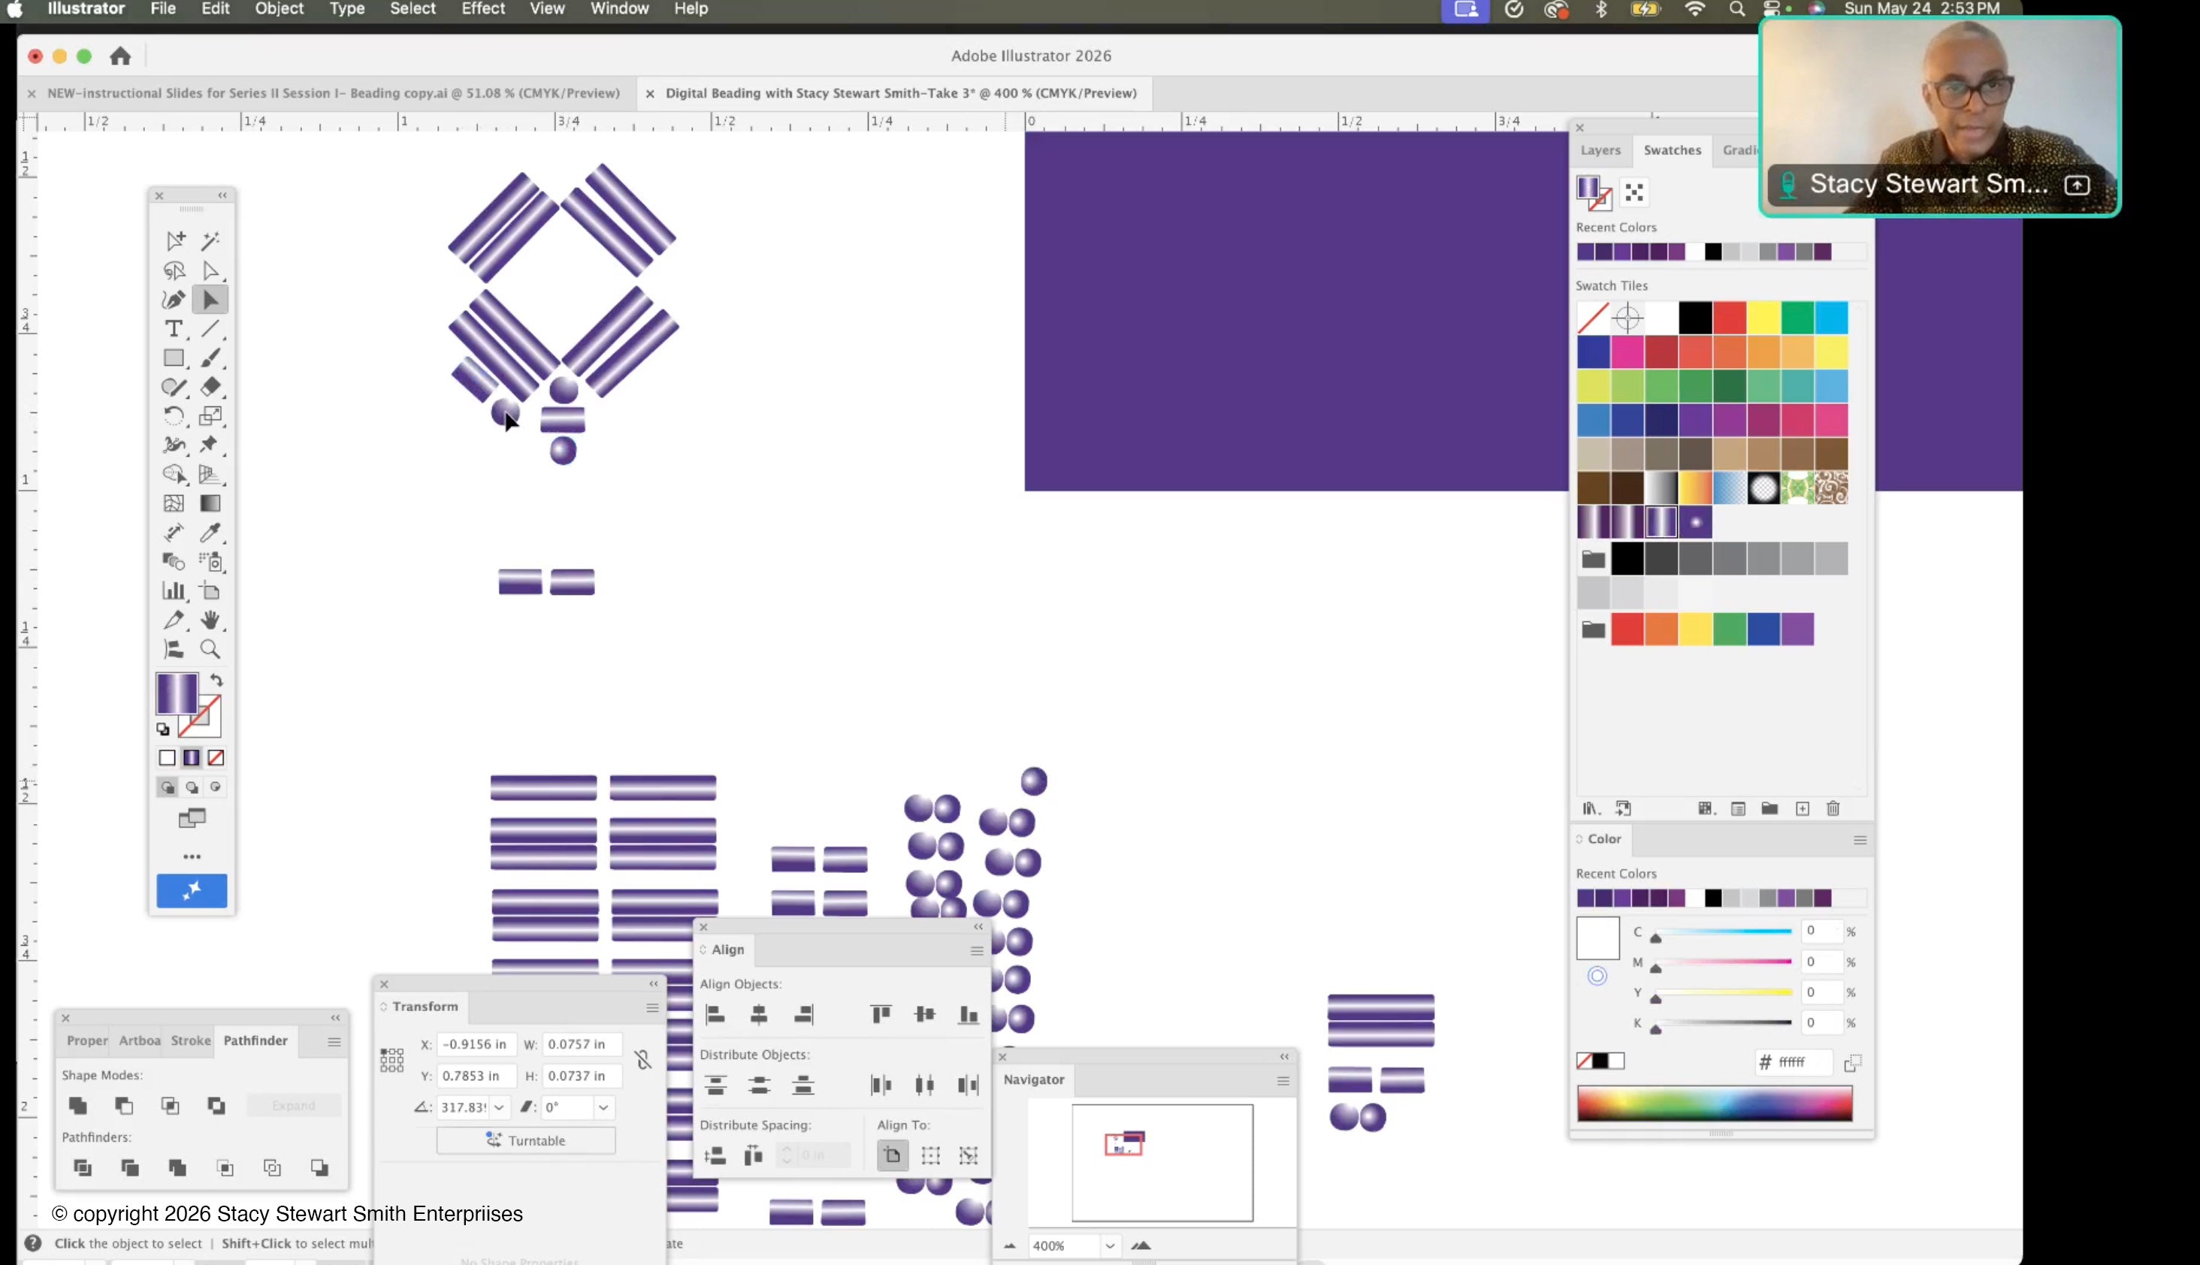
Task: Switch paint mode to Color
Action: click(167, 758)
